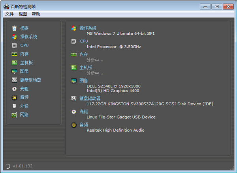Select 外设 label in the sidebar
Image resolution: width=237 pixels, height=173 pixels.
[24, 106]
